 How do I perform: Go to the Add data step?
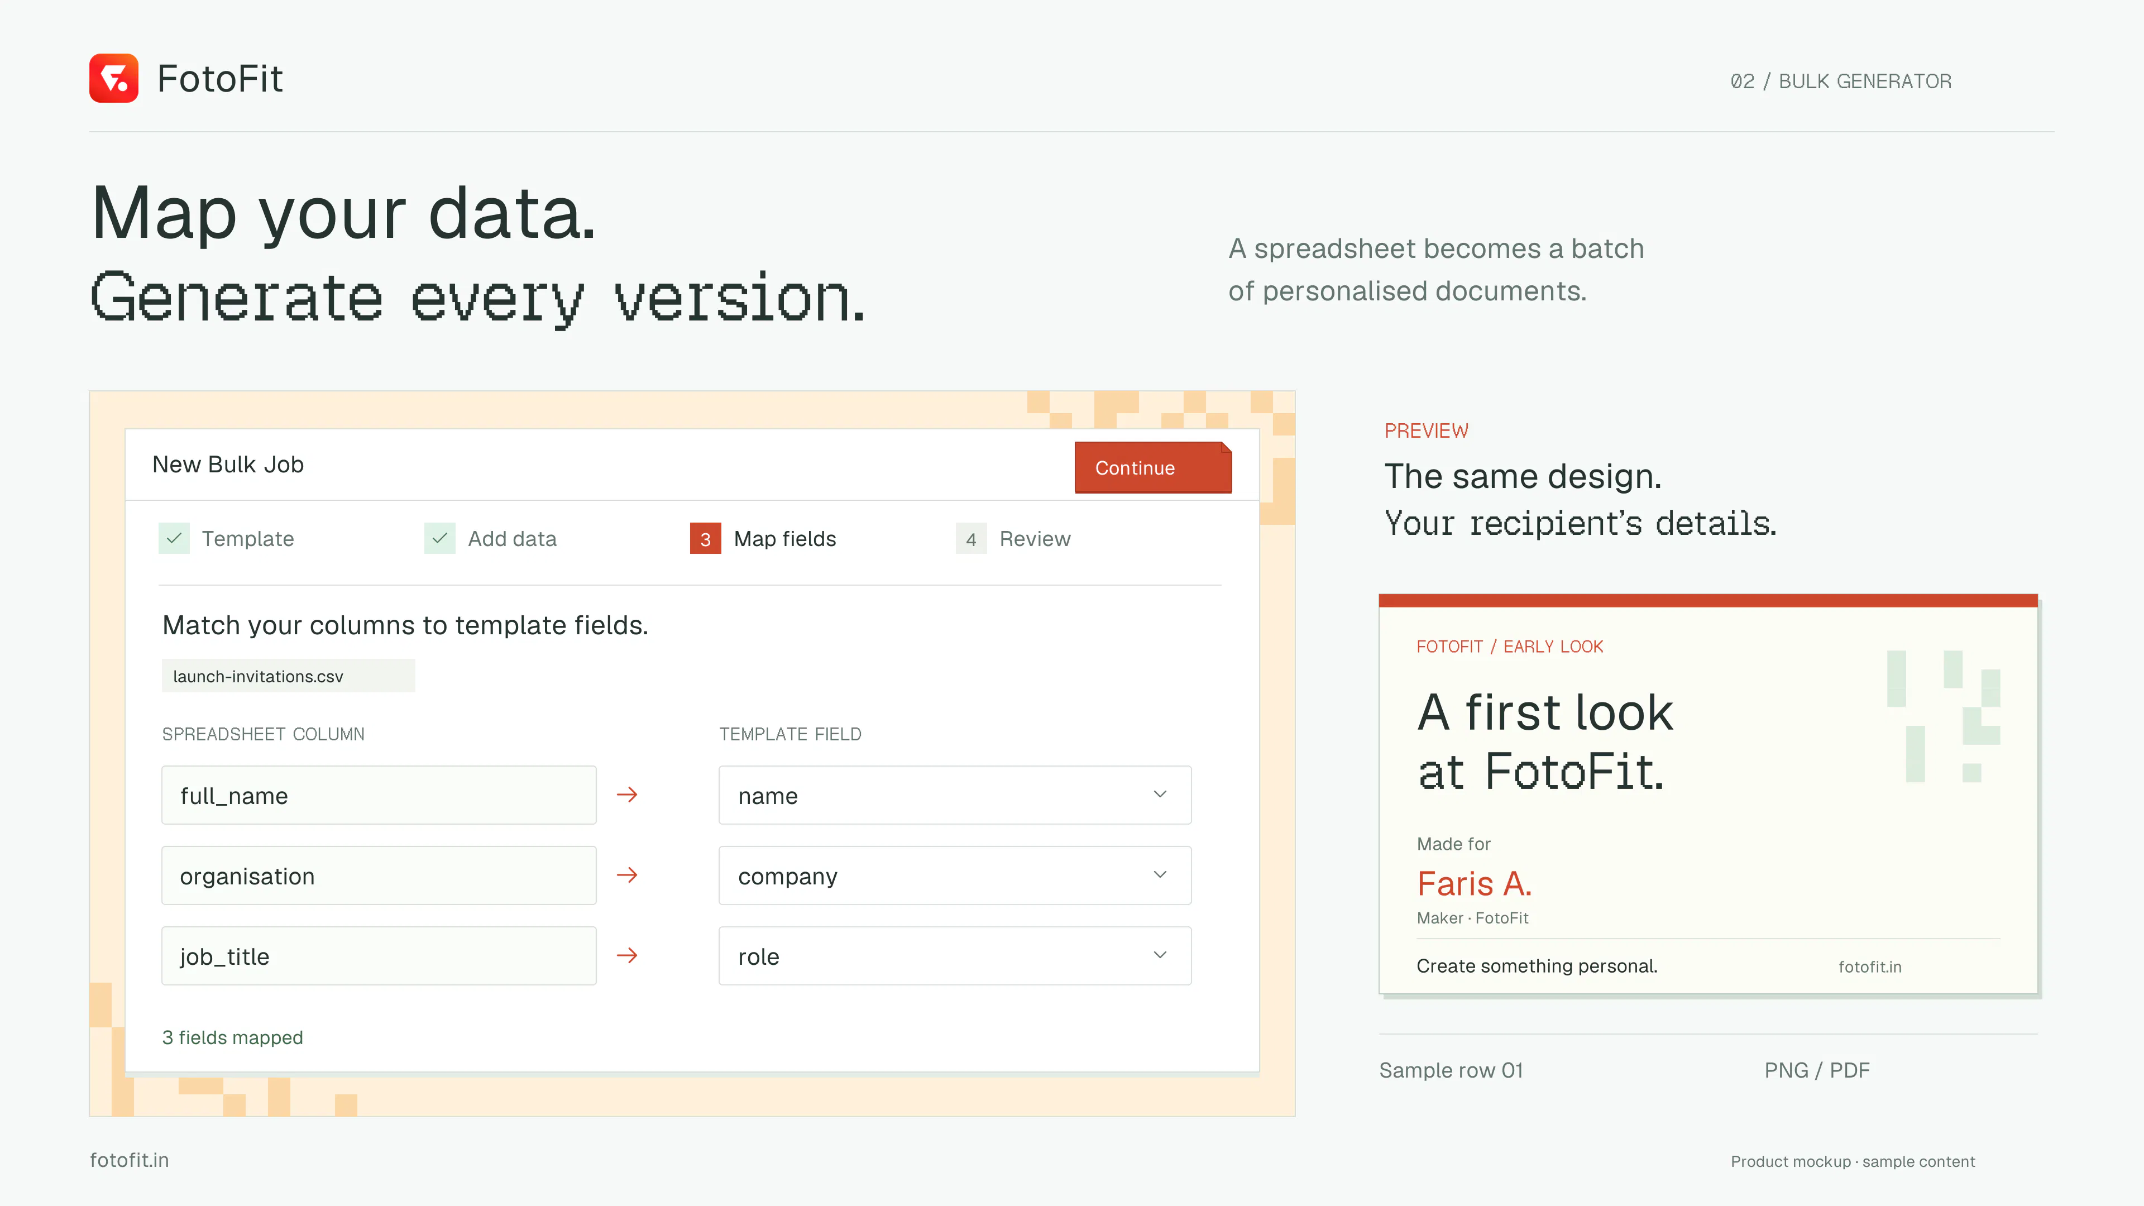(490, 538)
